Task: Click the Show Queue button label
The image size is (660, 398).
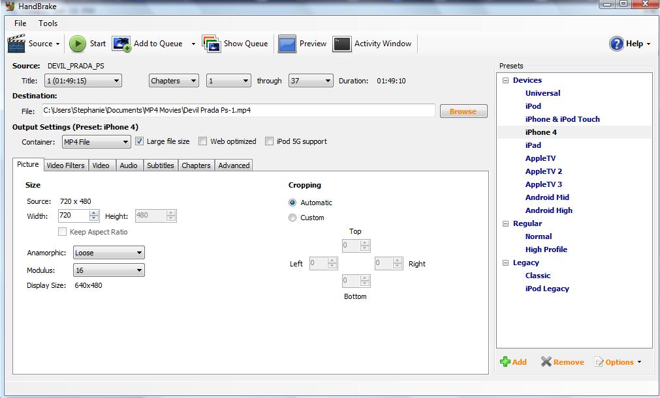Action: pos(246,44)
